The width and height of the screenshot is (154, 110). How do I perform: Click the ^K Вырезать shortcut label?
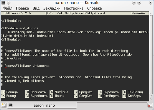[x=108, y=92]
